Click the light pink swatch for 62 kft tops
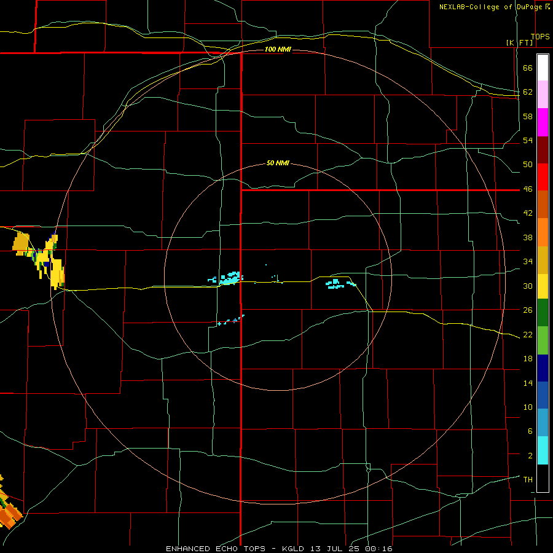Screen dimensions: 553x553 pos(543,95)
